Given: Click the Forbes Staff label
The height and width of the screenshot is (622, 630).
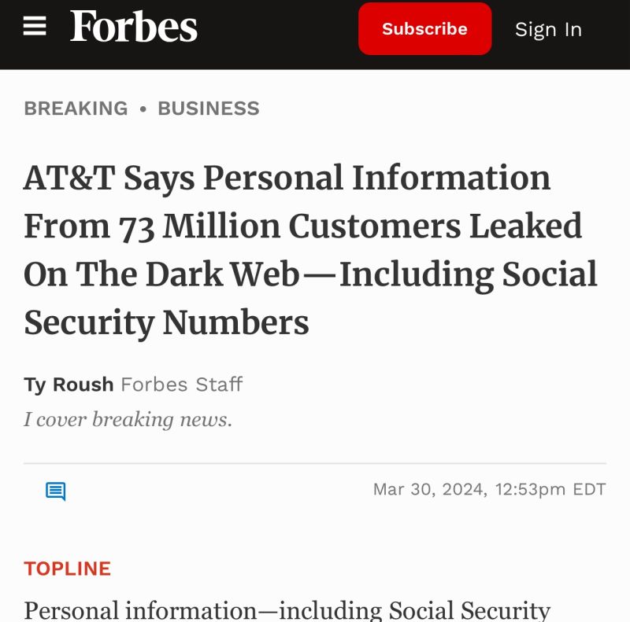Looking at the screenshot, I should click(182, 385).
